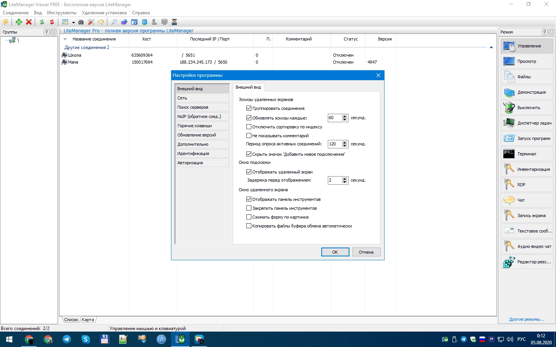Click the wrench and screwdriver settings icon
Viewport: 556px width, 347px height.
coord(91,22)
